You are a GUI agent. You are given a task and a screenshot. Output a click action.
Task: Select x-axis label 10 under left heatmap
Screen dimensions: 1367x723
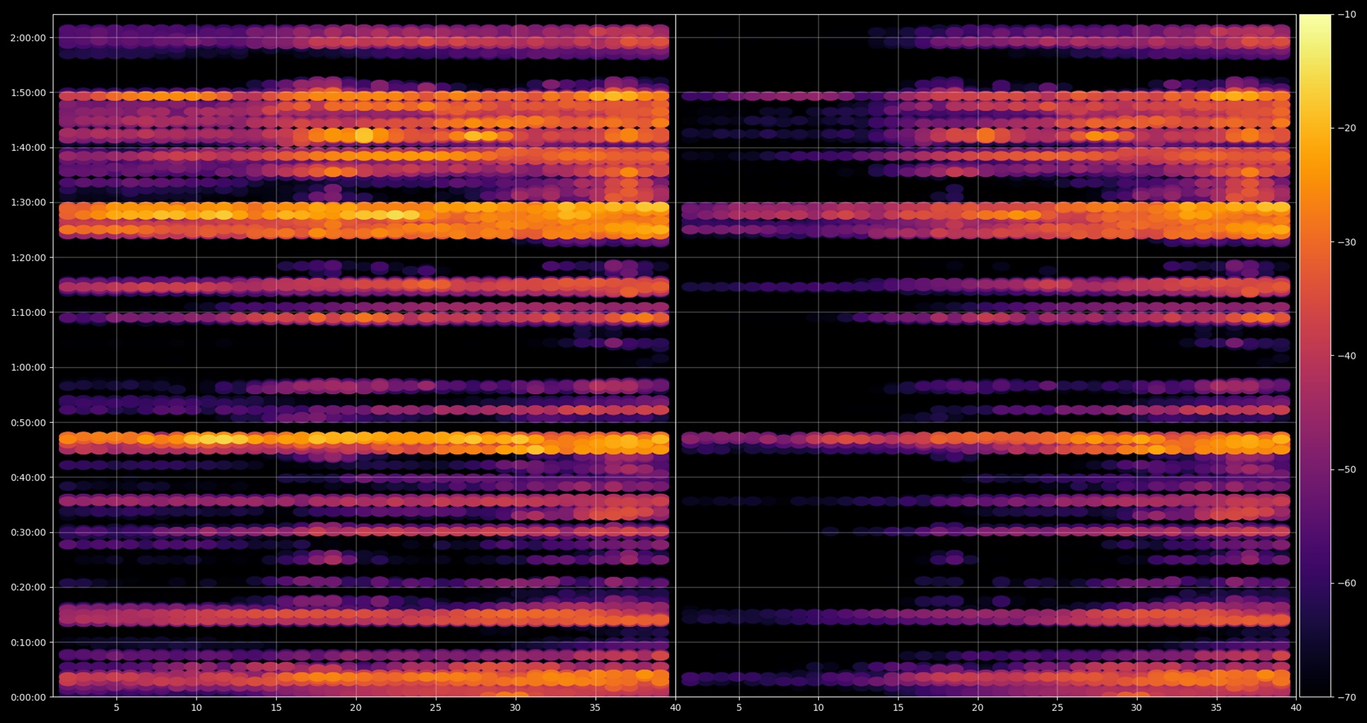(197, 707)
